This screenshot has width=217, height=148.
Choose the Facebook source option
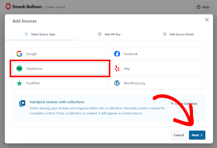[157, 54]
